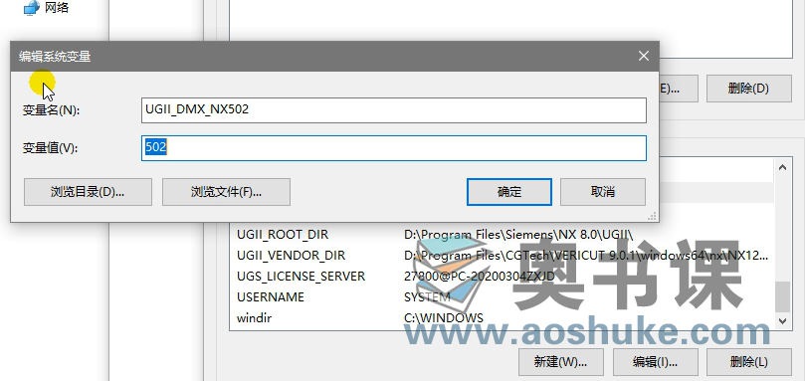Click 新建(W)... in the system variables window

coord(560,362)
